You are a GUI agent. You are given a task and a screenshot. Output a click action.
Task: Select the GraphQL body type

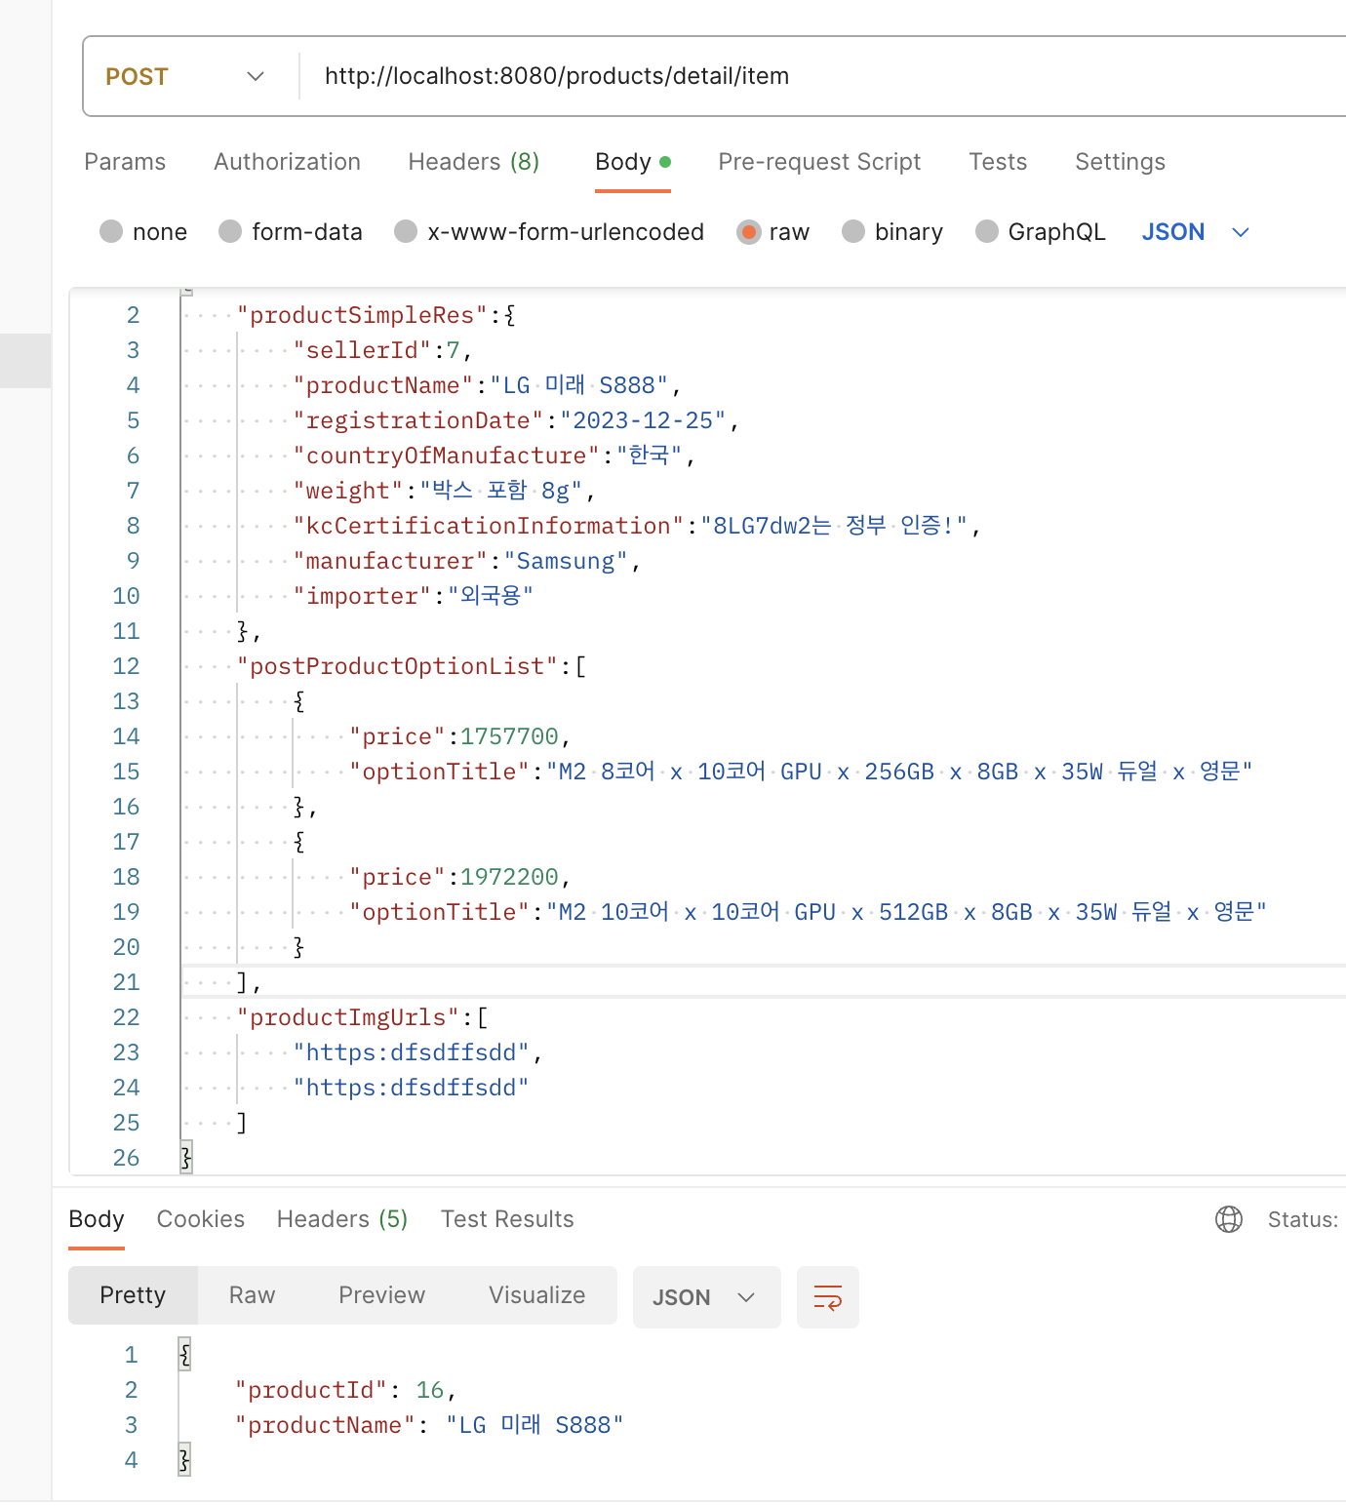coord(1040,232)
